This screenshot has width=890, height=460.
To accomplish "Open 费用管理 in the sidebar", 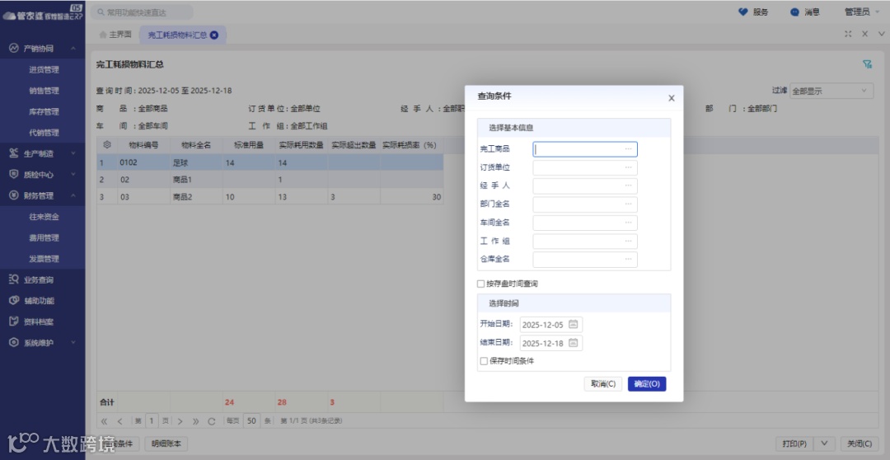I will pos(44,237).
